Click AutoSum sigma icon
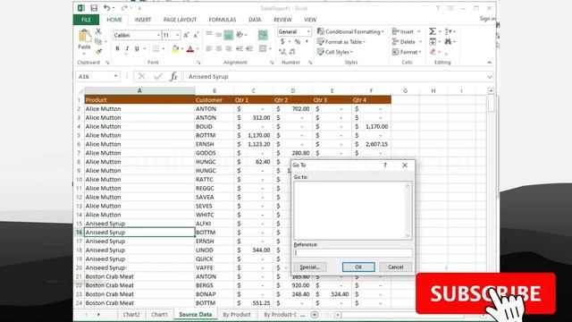Screen dimensions: 572x322 [433, 32]
